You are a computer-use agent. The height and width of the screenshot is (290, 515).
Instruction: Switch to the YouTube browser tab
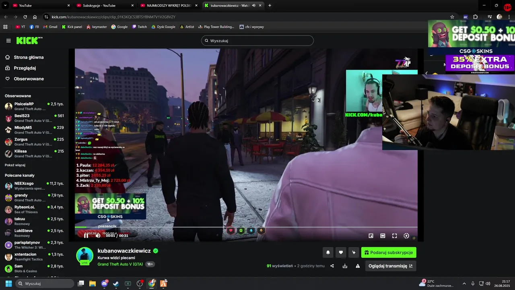[x=40, y=6]
